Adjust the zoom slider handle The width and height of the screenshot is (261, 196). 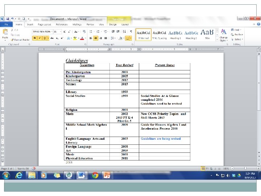[x=245, y=168]
